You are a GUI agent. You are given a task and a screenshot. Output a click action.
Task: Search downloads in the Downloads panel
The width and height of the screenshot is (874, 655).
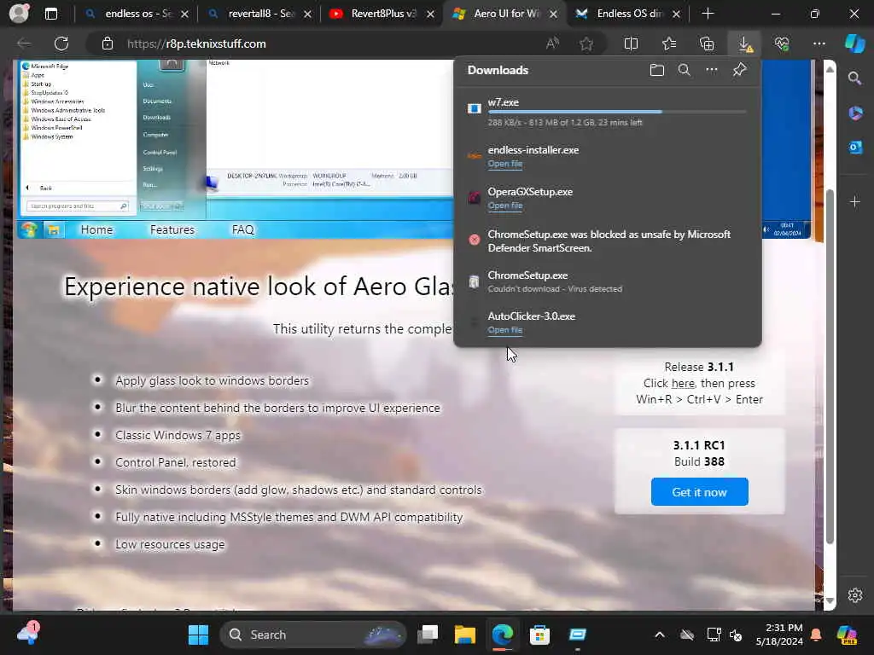pyautogui.click(x=684, y=70)
